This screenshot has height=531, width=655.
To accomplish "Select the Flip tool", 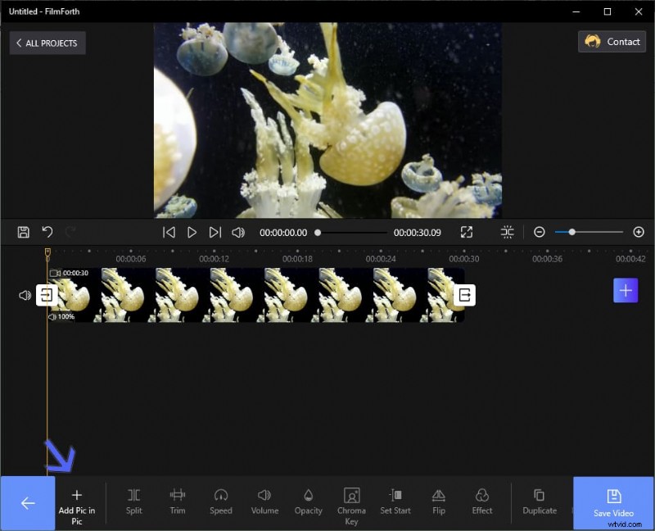I will 438,501.
